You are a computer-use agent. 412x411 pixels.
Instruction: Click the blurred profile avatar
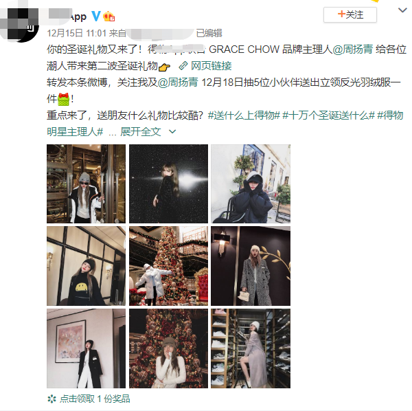[19, 24]
